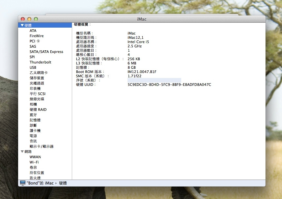Click the computer icon in the path bar

(23, 183)
